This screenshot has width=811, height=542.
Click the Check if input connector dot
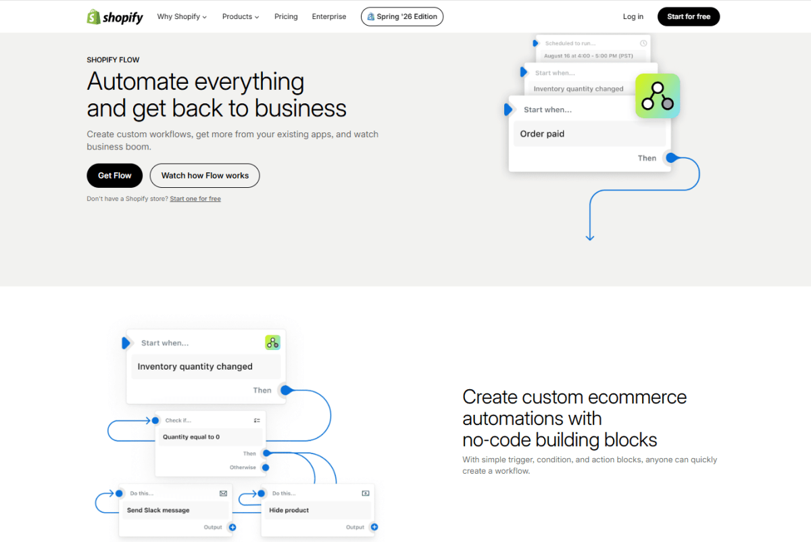(x=157, y=420)
